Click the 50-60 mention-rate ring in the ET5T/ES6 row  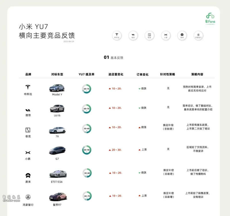(x=87, y=173)
